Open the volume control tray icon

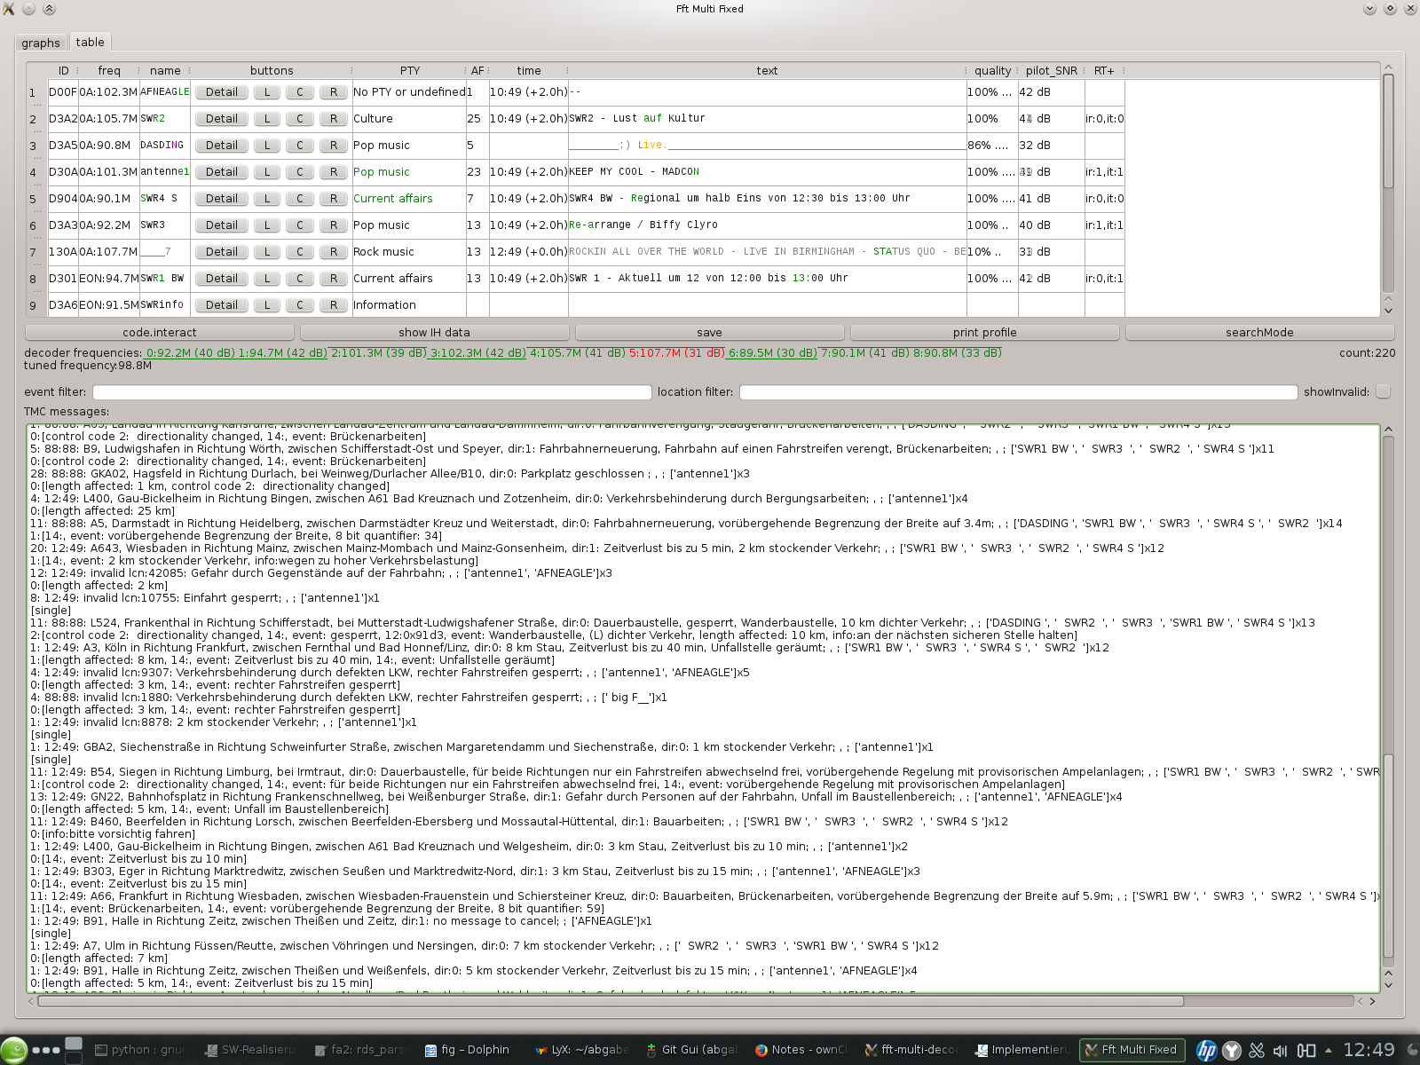[1280, 1050]
